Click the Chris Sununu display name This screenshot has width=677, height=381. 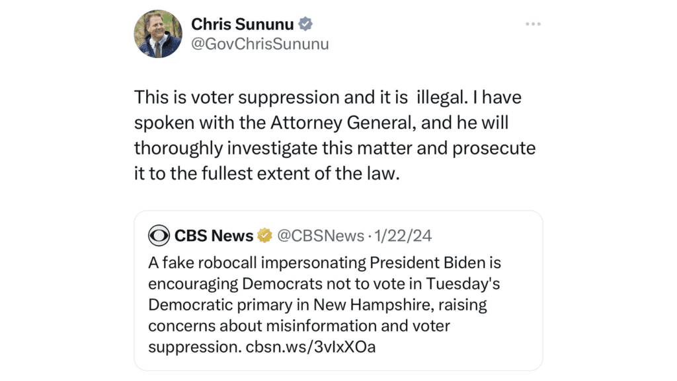tap(242, 24)
